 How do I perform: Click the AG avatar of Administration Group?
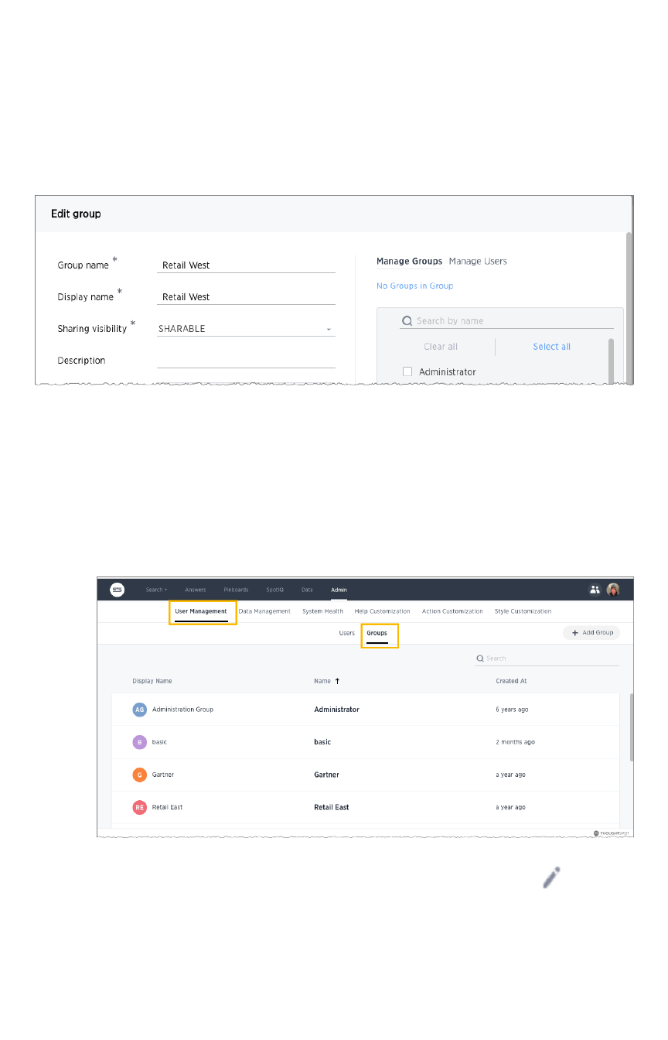[x=139, y=709]
